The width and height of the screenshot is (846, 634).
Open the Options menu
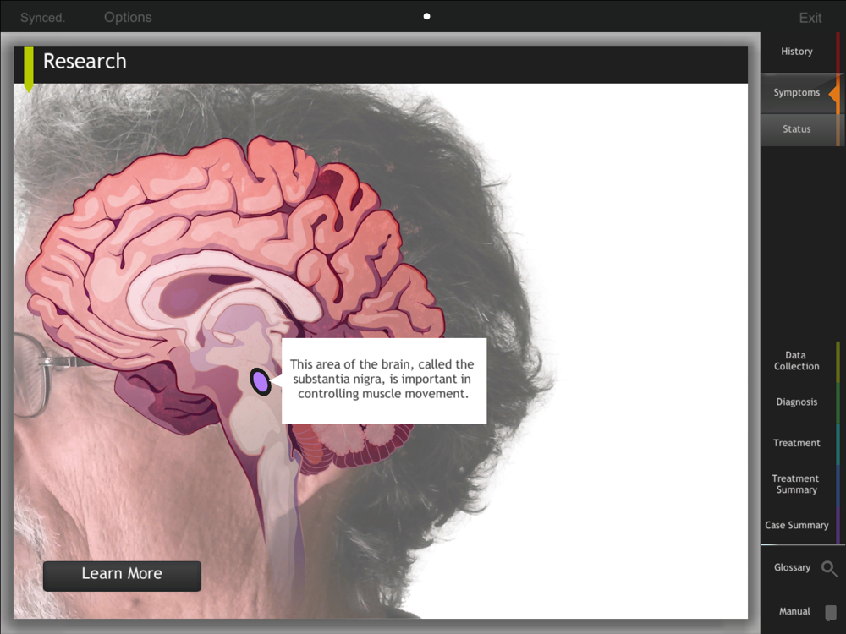pyautogui.click(x=128, y=17)
